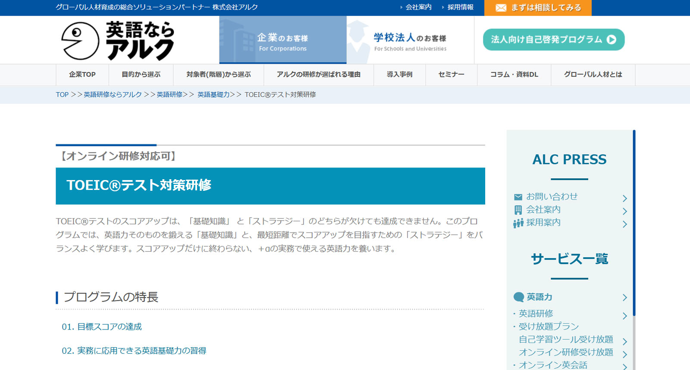690x370 pixels.
Task: Click the mail icon beside お問い合わせ
Action: pyautogui.click(x=518, y=197)
